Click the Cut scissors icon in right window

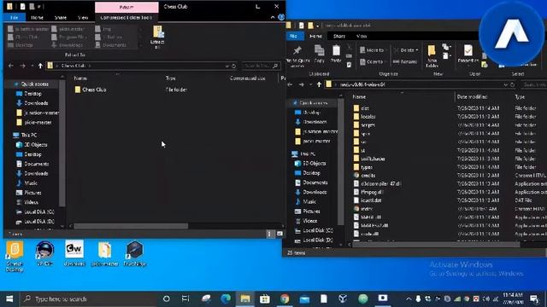(349, 47)
